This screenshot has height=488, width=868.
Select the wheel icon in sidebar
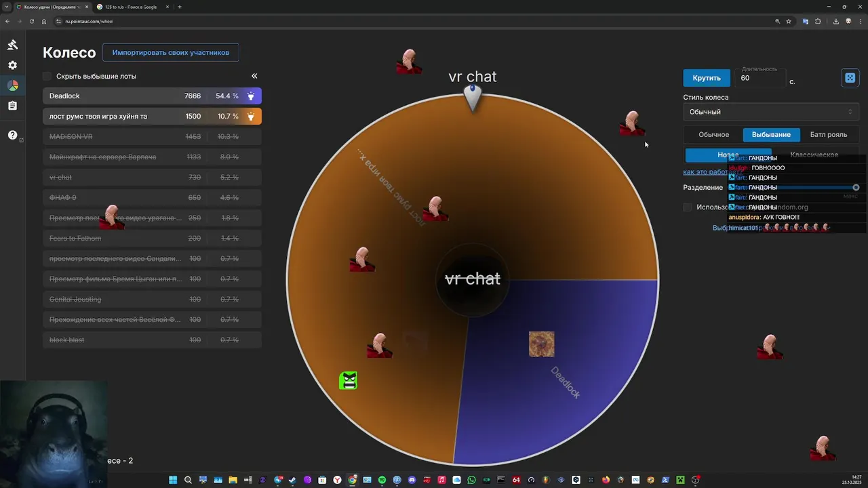[12, 85]
